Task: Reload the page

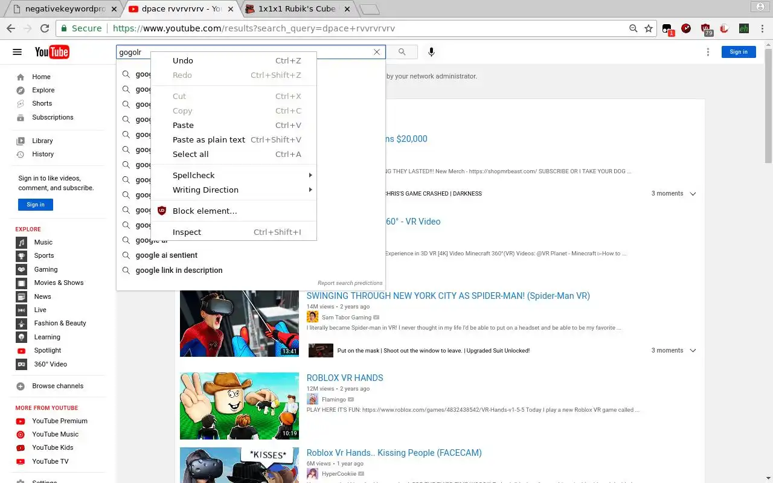Action: 44,28
